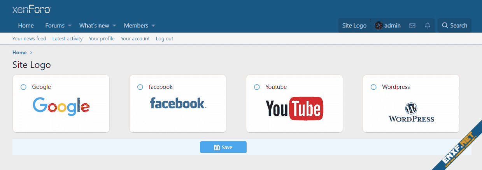Open Your account link

pos(135,38)
